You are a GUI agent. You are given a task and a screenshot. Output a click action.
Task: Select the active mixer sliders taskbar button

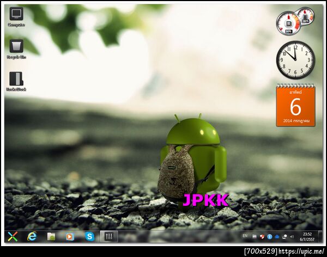tap(109, 236)
